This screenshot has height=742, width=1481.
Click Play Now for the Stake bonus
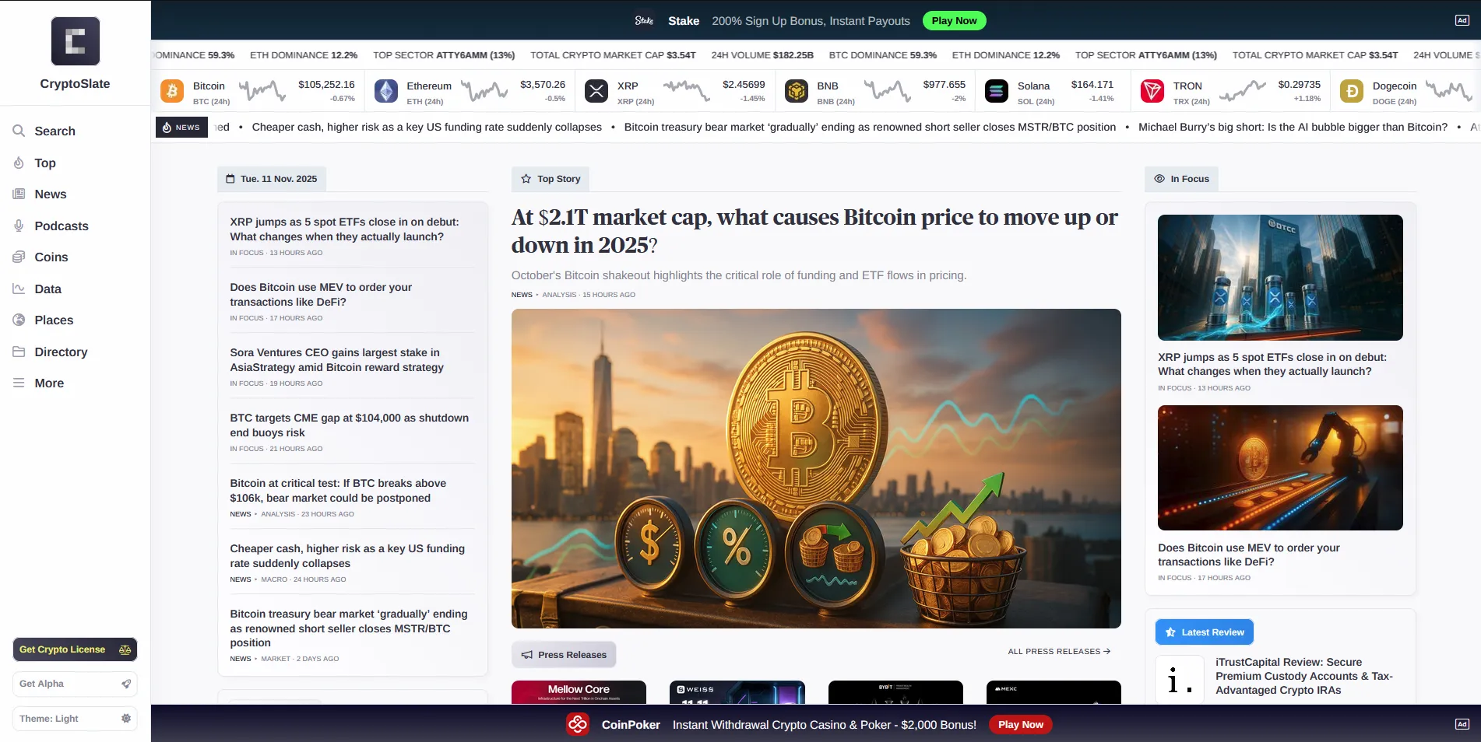[x=954, y=21]
